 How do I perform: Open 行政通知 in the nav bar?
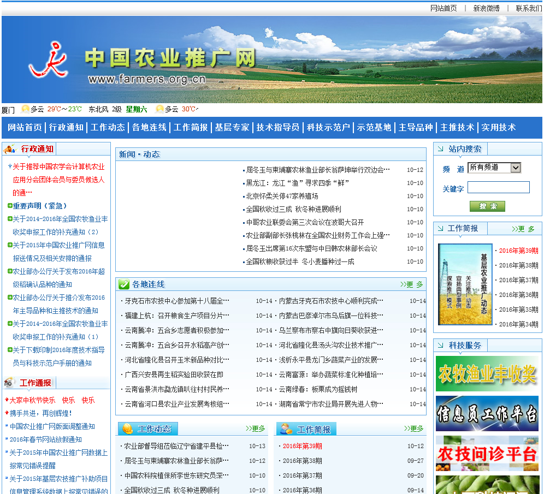pyautogui.click(x=66, y=127)
